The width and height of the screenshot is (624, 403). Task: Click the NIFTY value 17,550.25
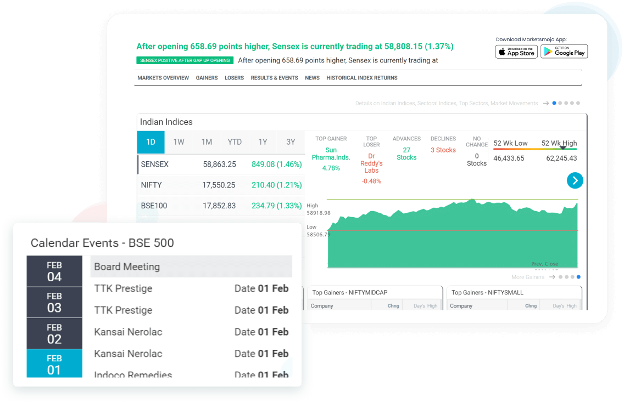click(219, 185)
